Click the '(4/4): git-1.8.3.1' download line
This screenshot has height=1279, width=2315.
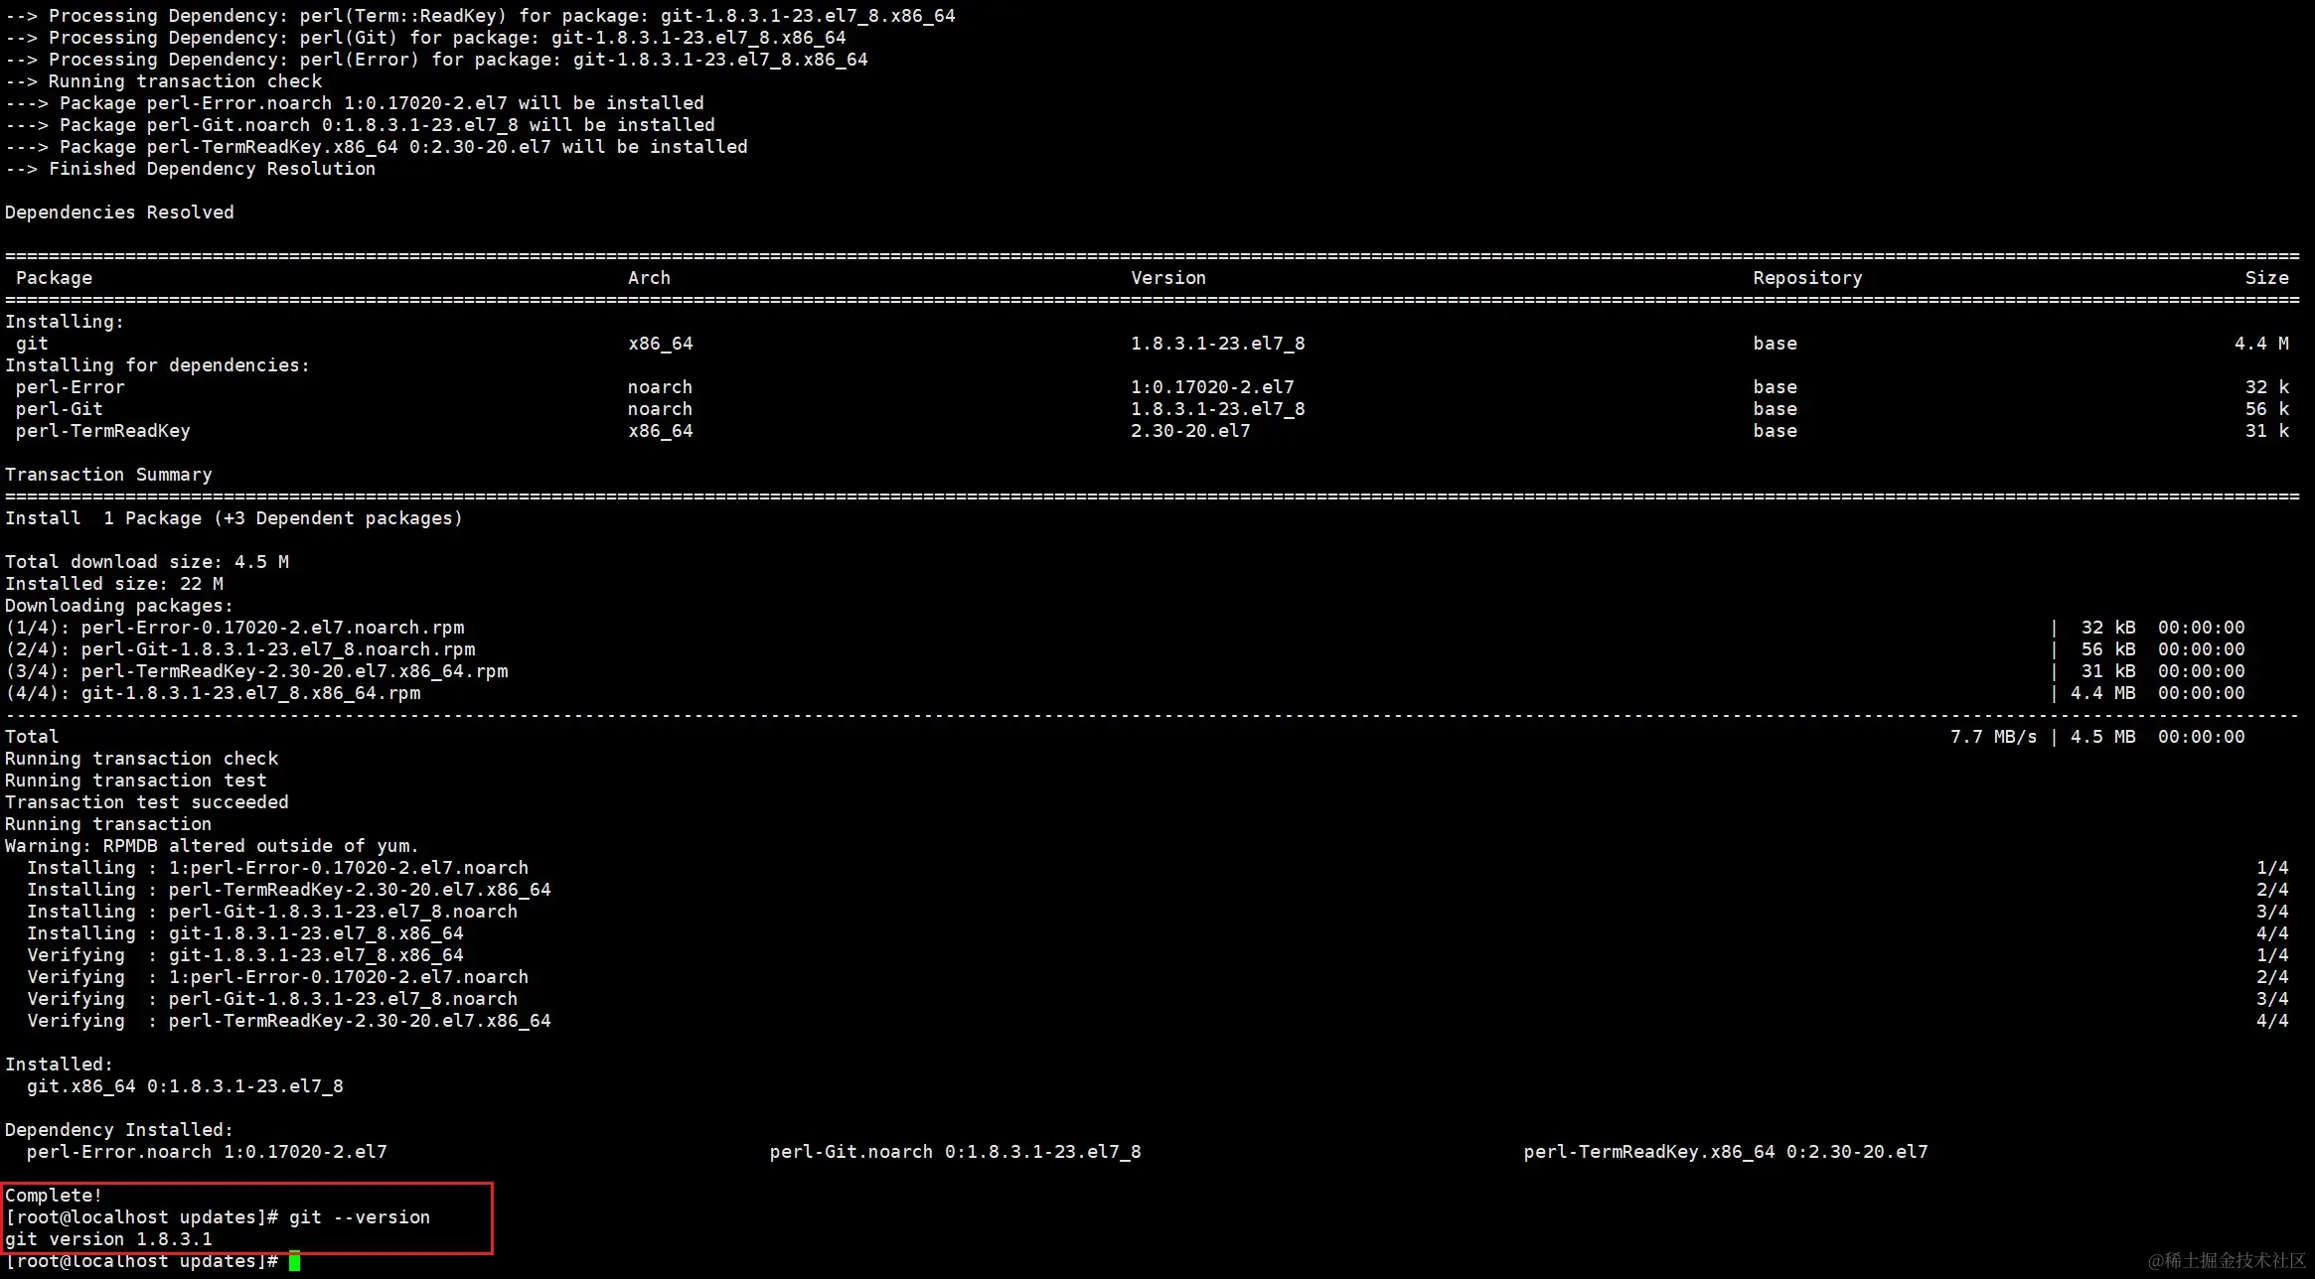click(213, 693)
